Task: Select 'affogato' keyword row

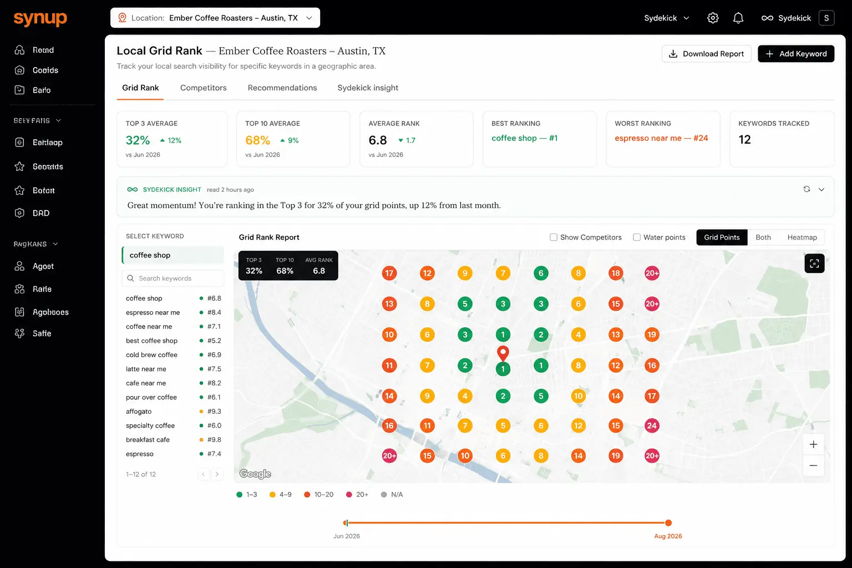Action: 173,412
